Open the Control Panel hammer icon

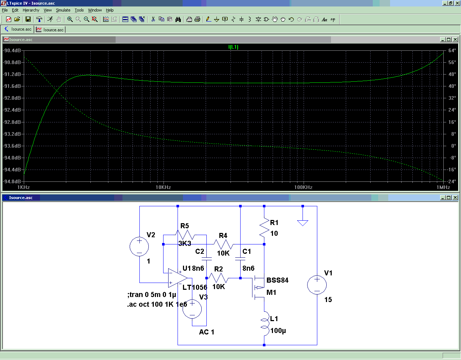(x=39, y=19)
